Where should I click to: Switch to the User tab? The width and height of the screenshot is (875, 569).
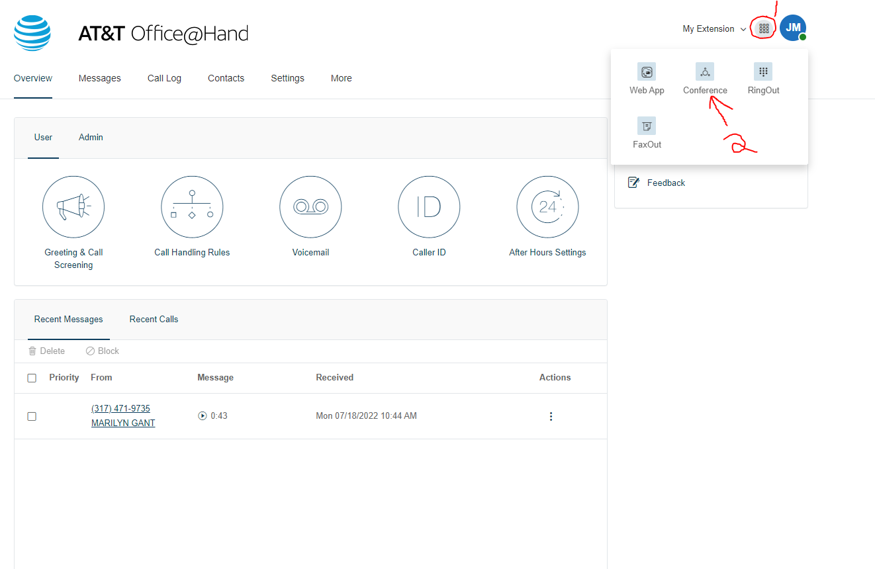tap(43, 138)
